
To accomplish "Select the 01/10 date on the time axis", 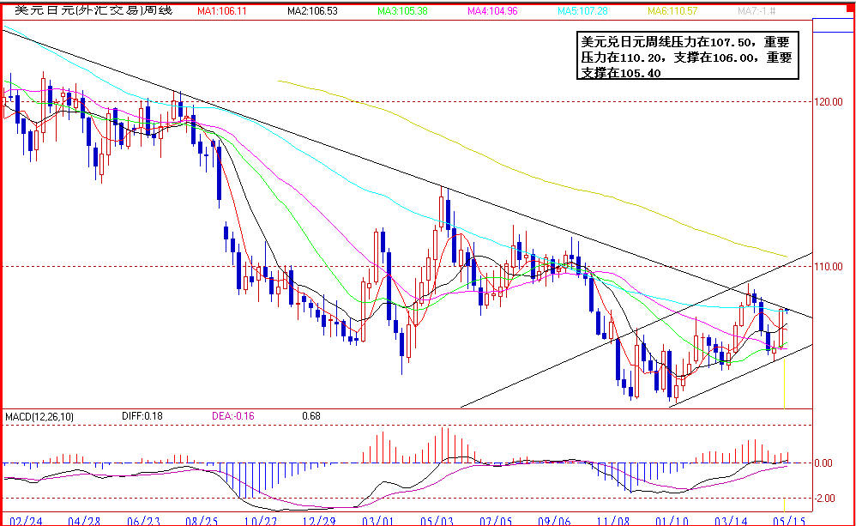I will (x=672, y=520).
